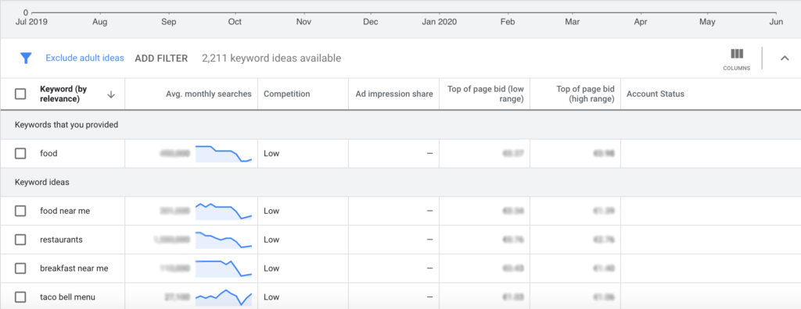
Task: Click the ADD FILTER button
Action: point(161,59)
